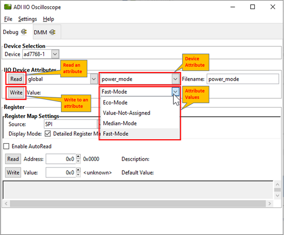Click the power_mode Filename input field
Image resolution: width=284 pixels, height=235 pixels.
[x=243, y=79]
